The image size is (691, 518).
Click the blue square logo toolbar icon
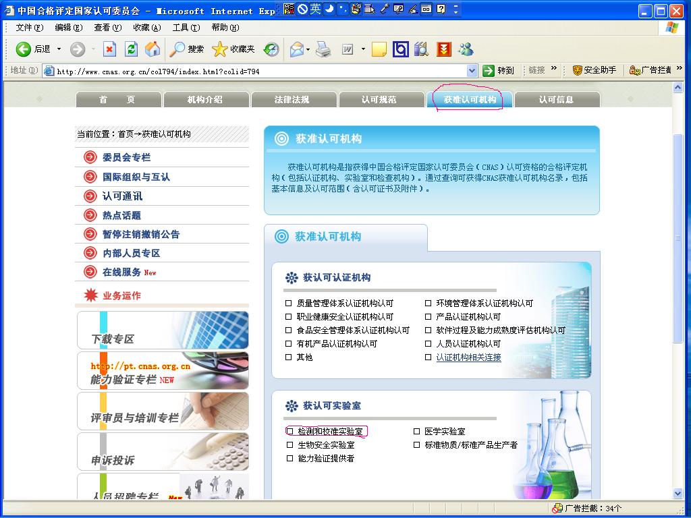point(400,49)
